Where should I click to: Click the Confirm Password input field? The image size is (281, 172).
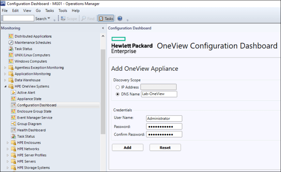tap(164, 134)
